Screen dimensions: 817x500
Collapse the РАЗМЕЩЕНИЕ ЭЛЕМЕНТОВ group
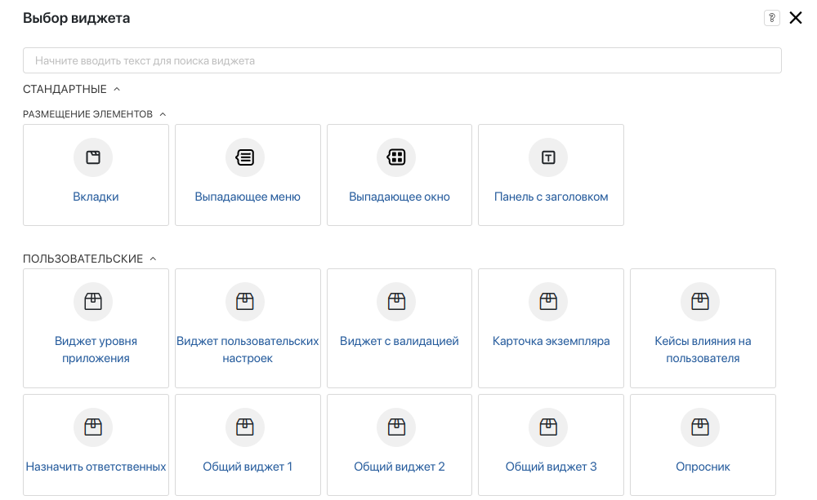162,114
